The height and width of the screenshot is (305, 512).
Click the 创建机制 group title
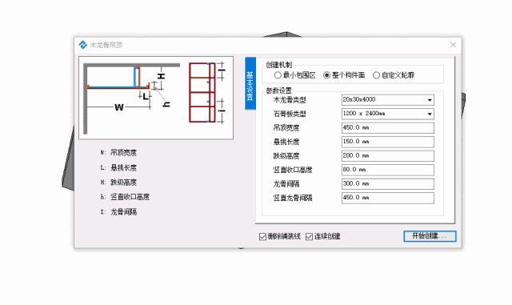click(x=279, y=65)
